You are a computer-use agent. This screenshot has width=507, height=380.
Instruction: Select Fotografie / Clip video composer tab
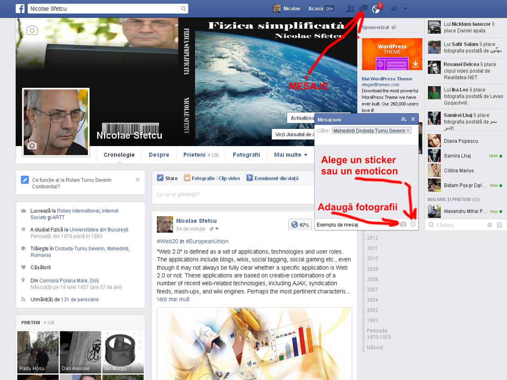[x=212, y=178]
